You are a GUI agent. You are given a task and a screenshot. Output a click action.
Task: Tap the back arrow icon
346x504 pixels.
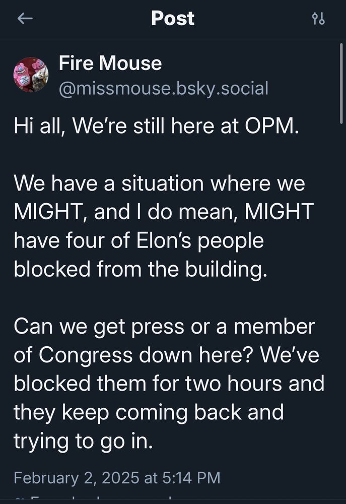tap(24, 19)
